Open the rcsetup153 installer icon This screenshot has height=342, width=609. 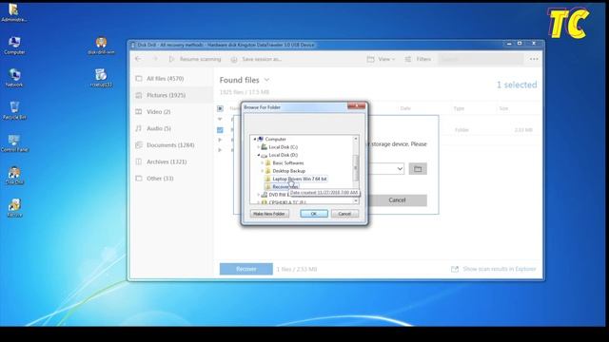101,78
